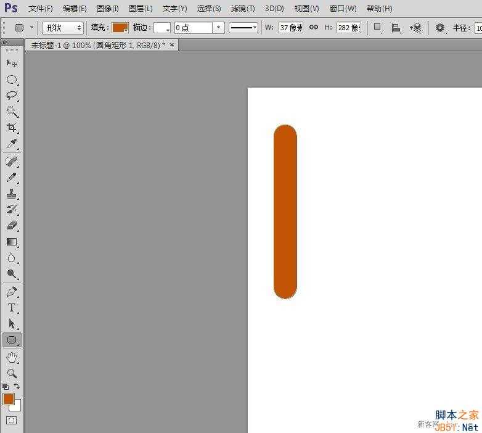Pick the Hand tool
The width and height of the screenshot is (482, 433).
tap(12, 357)
